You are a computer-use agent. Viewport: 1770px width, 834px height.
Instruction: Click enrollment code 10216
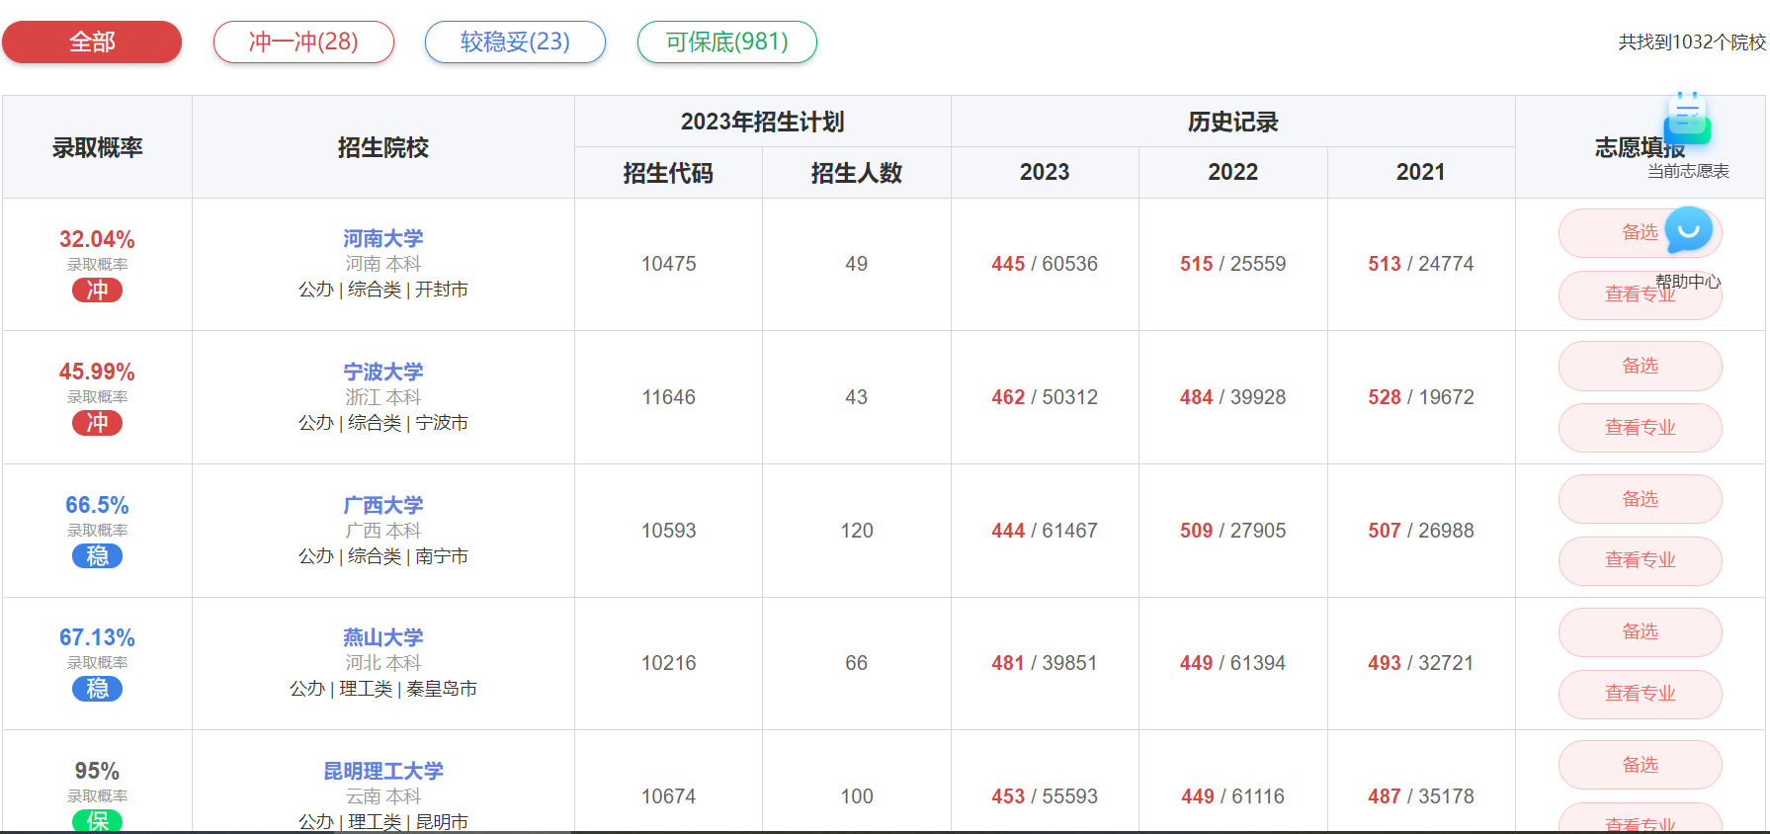(x=668, y=663)
